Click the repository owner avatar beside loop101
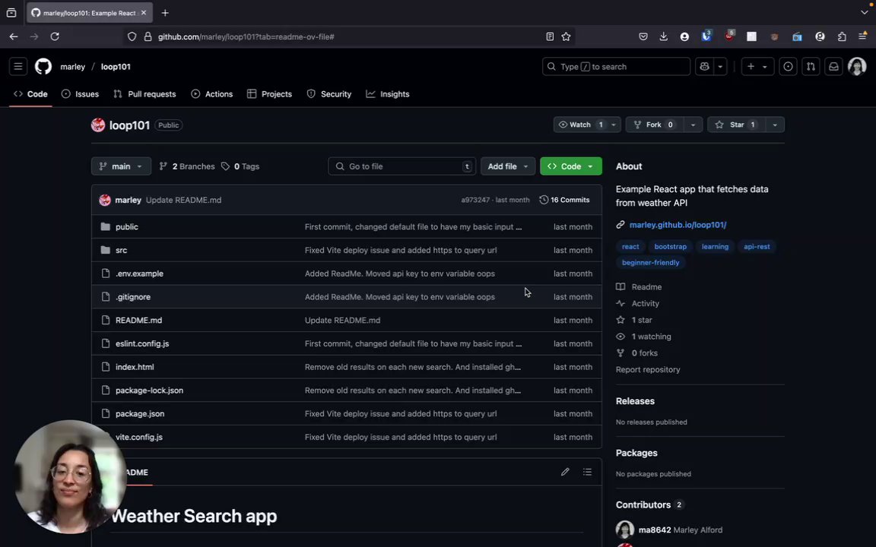The height and width of the screenshot is (547, 876). coord(98,125)
